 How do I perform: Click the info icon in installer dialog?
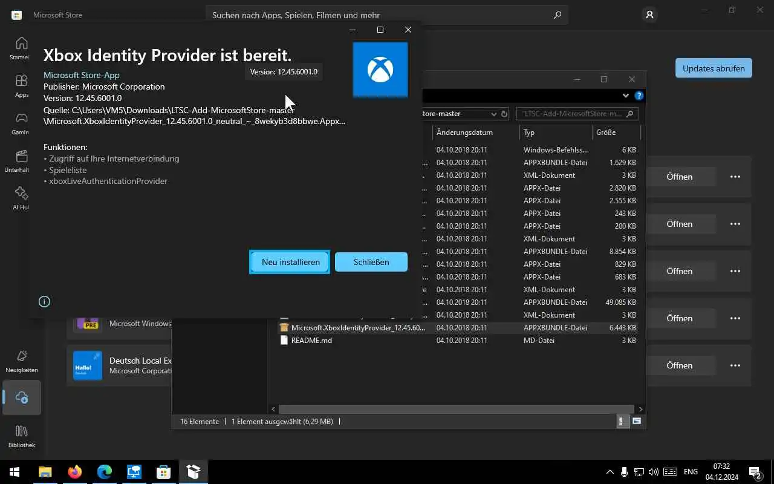(x=44, y=301)
